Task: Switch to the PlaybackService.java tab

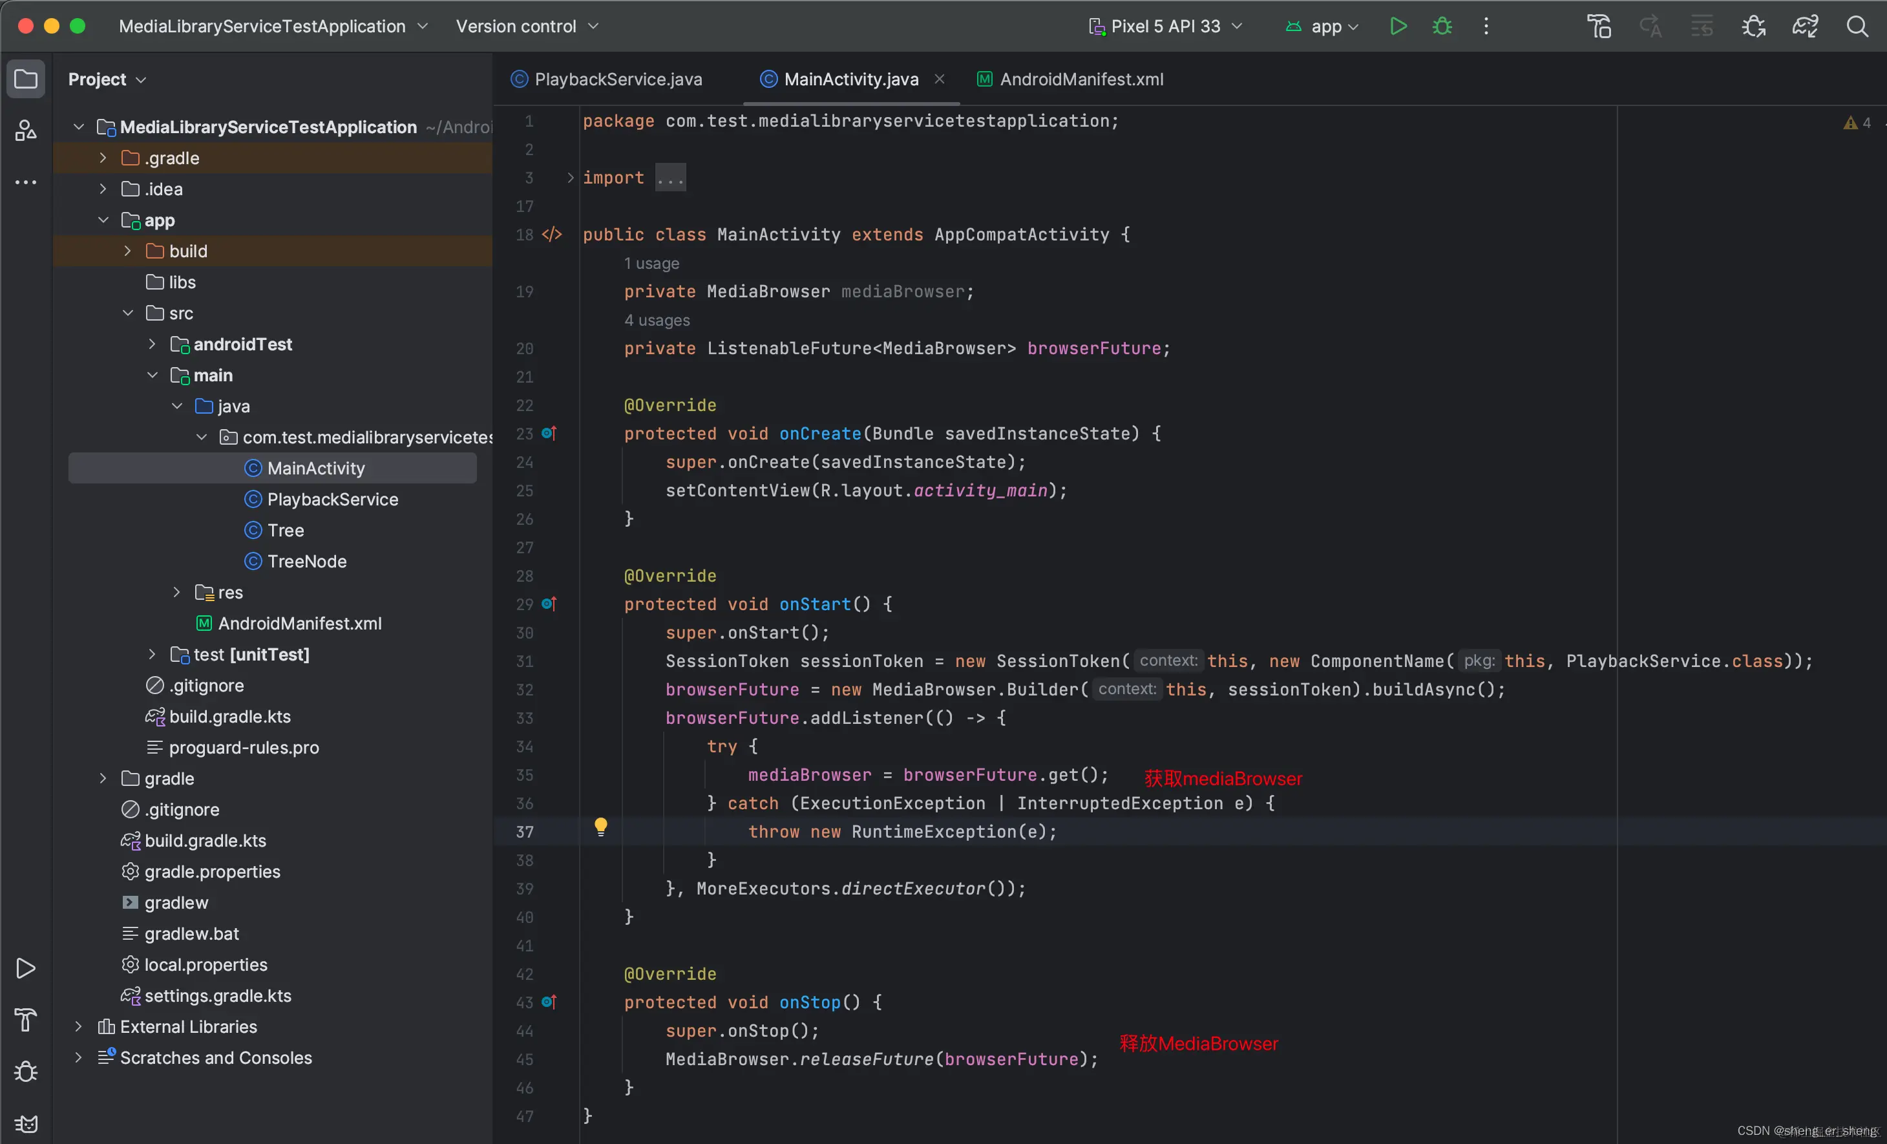Action: click(617, 79)
